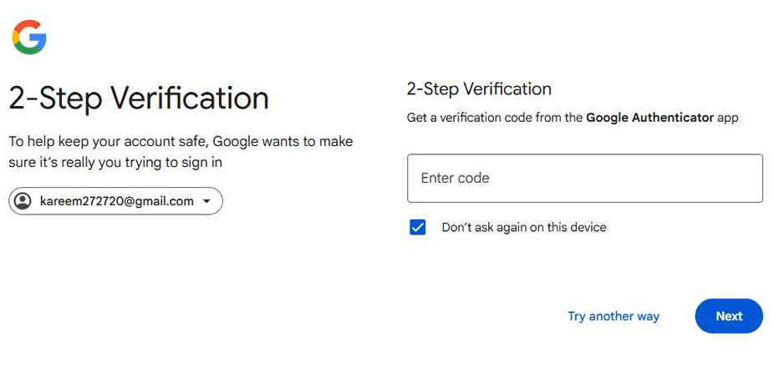This screenshot has width=774, height=373.
Task: Open the kareem272720@gmail.com account chip
Action: tap(116, 201)
